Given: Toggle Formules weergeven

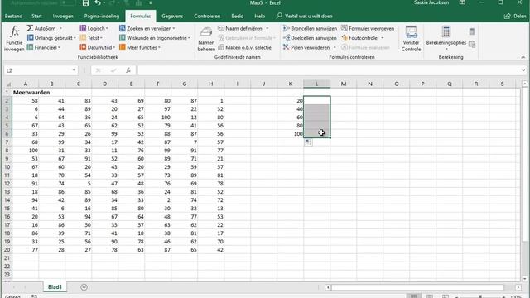Looking at the screenshot, I should (368, 28).
